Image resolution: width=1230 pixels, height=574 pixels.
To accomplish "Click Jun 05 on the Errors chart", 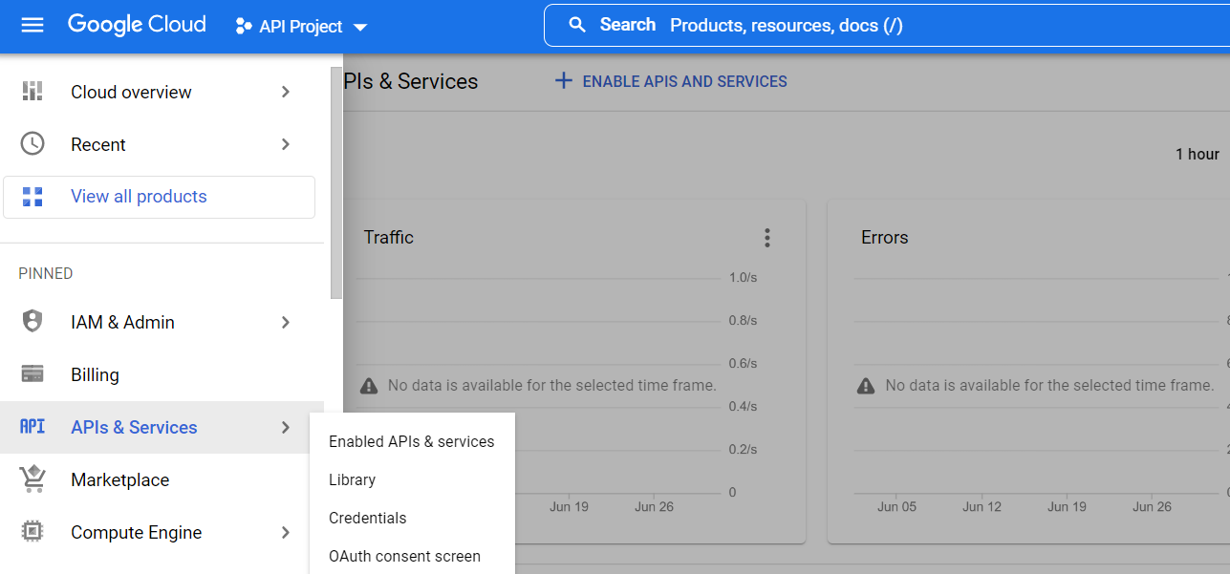I will [896, 506].
